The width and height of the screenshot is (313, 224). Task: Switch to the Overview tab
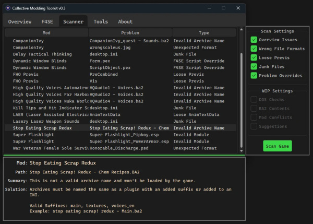click(20, 21)
